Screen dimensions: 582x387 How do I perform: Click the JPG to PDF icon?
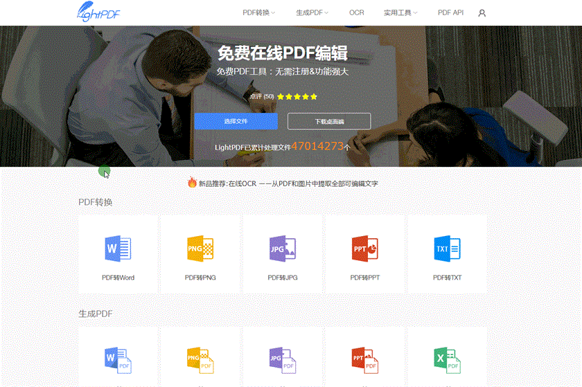[283, 360]
